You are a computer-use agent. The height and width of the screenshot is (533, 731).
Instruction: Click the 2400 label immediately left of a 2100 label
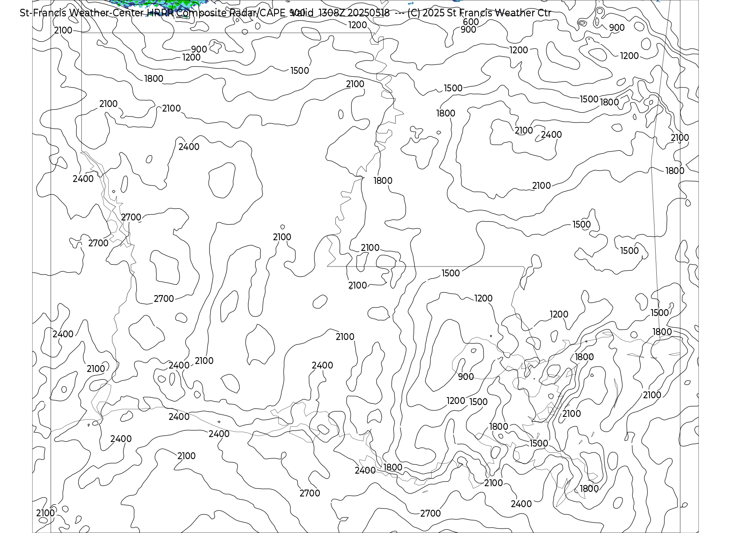(179, 365)
